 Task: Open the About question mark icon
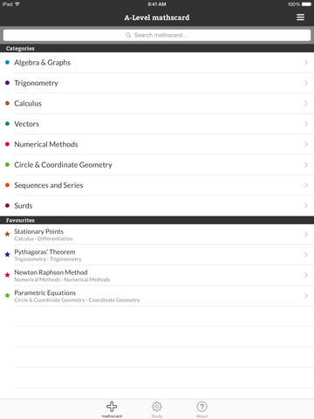pyautogui.click(x=201, y=406)
